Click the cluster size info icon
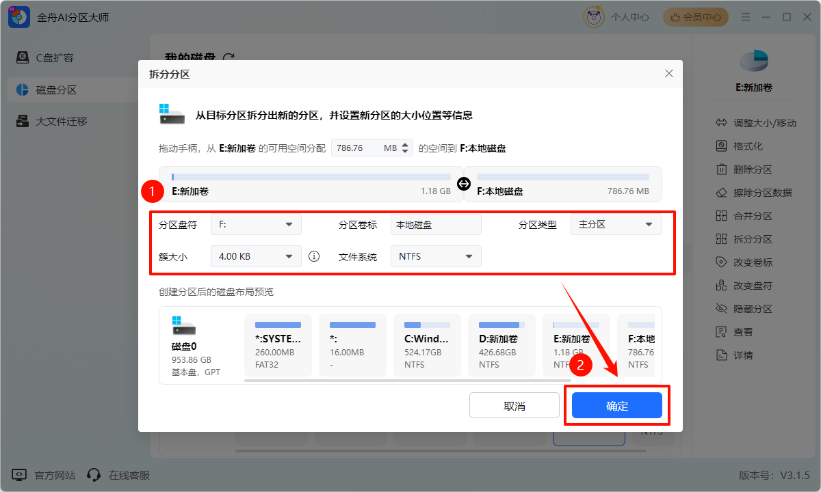The image size is (821, 492). 314,256
